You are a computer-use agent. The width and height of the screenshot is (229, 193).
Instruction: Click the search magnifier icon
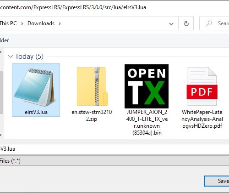coord(209,23)
